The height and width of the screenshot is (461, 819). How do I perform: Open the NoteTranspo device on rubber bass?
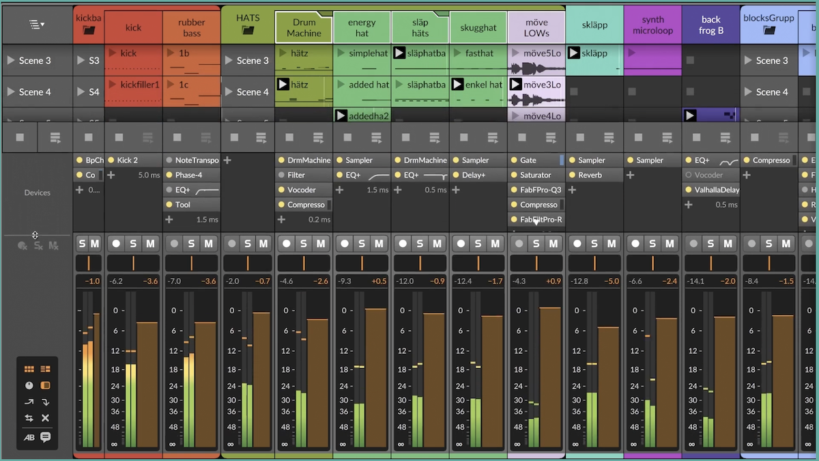point(192,160)
